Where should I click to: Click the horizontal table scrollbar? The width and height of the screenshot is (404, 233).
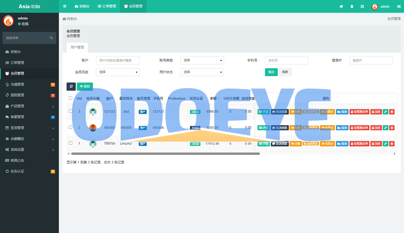(x=165, y=154)
